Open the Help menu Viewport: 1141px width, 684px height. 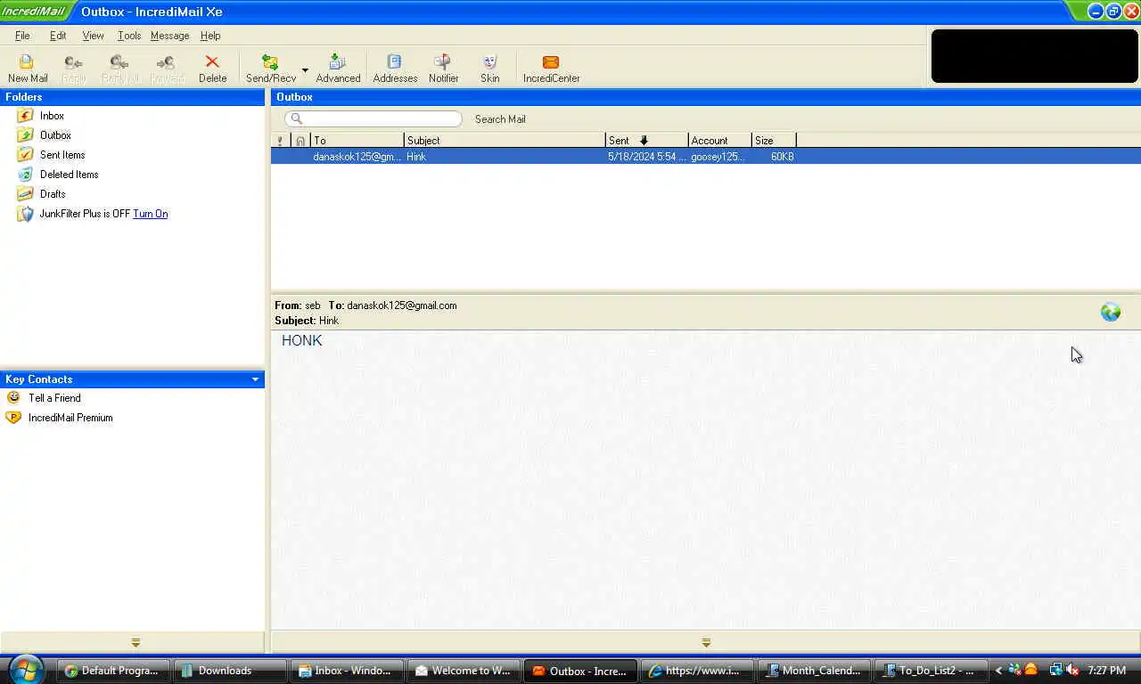tap(210, 36)
